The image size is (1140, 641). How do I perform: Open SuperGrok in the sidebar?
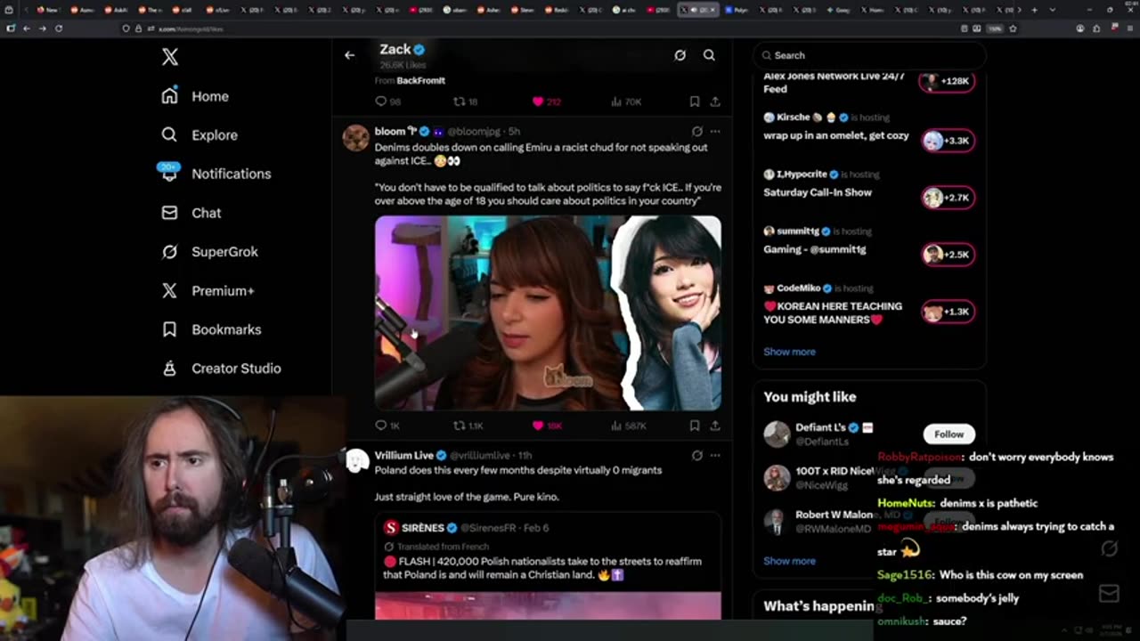coord(209,252)
